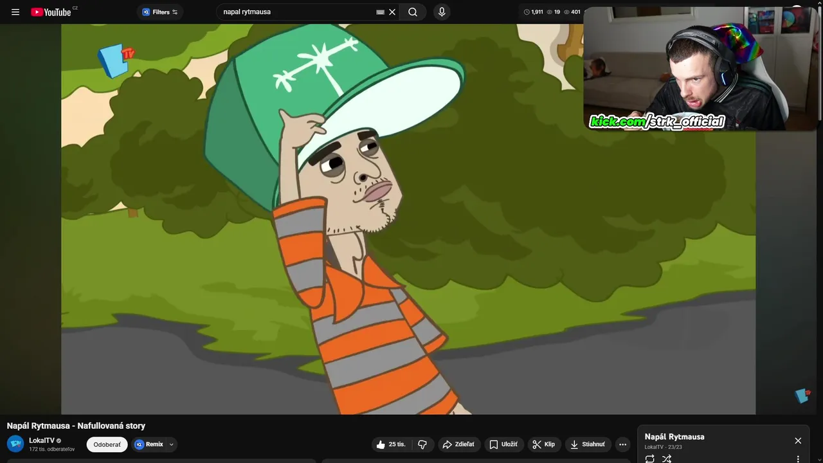This screenshot has height=463, width=823.
Task: Close the Napál Rytmausa playlist panel
Action: pos(798,440)
